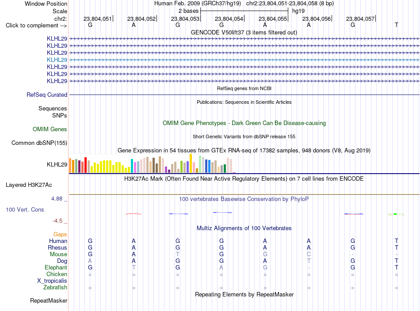Click the Sequences track label
420x311 pixels.
tap(53, 108)
